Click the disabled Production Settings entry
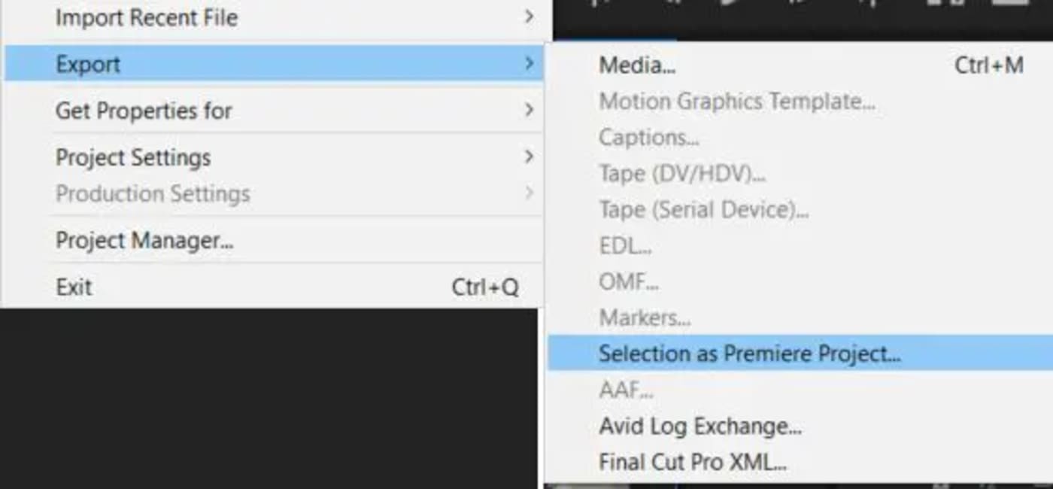The width and height of the screenshot is (1053, 489). tap(152, 193)
